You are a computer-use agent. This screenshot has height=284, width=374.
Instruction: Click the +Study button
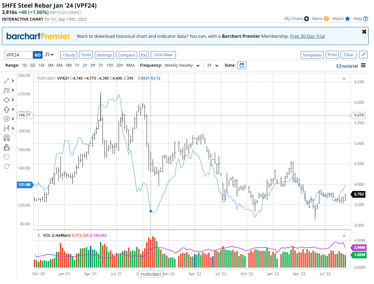click(x=69, y=55)
